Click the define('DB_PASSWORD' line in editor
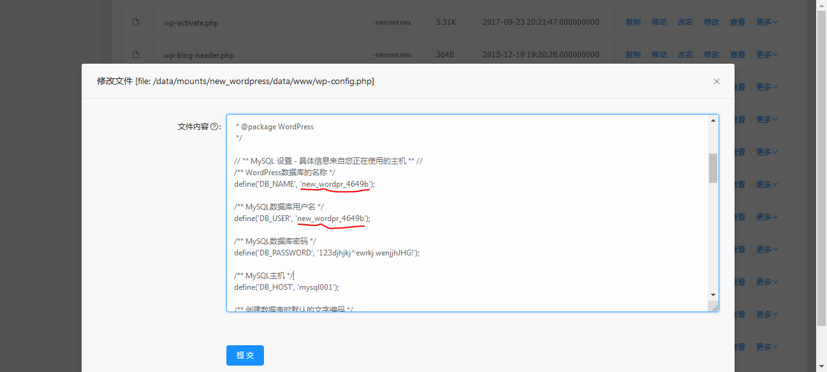Image resolution: width=827 pixels, height=372 pixels. click(326, 253)
